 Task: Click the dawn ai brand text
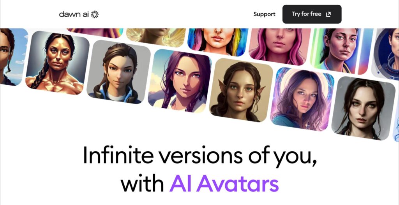(74, 14)
